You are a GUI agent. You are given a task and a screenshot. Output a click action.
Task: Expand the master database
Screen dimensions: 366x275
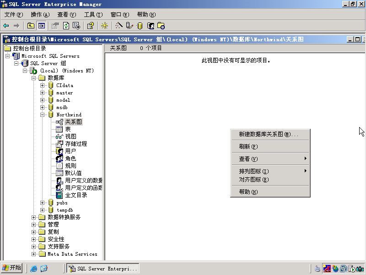(42, 93)
